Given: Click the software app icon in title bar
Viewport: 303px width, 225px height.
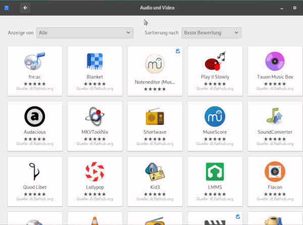Looking at the screenshot, I should (x=7, y=8).
